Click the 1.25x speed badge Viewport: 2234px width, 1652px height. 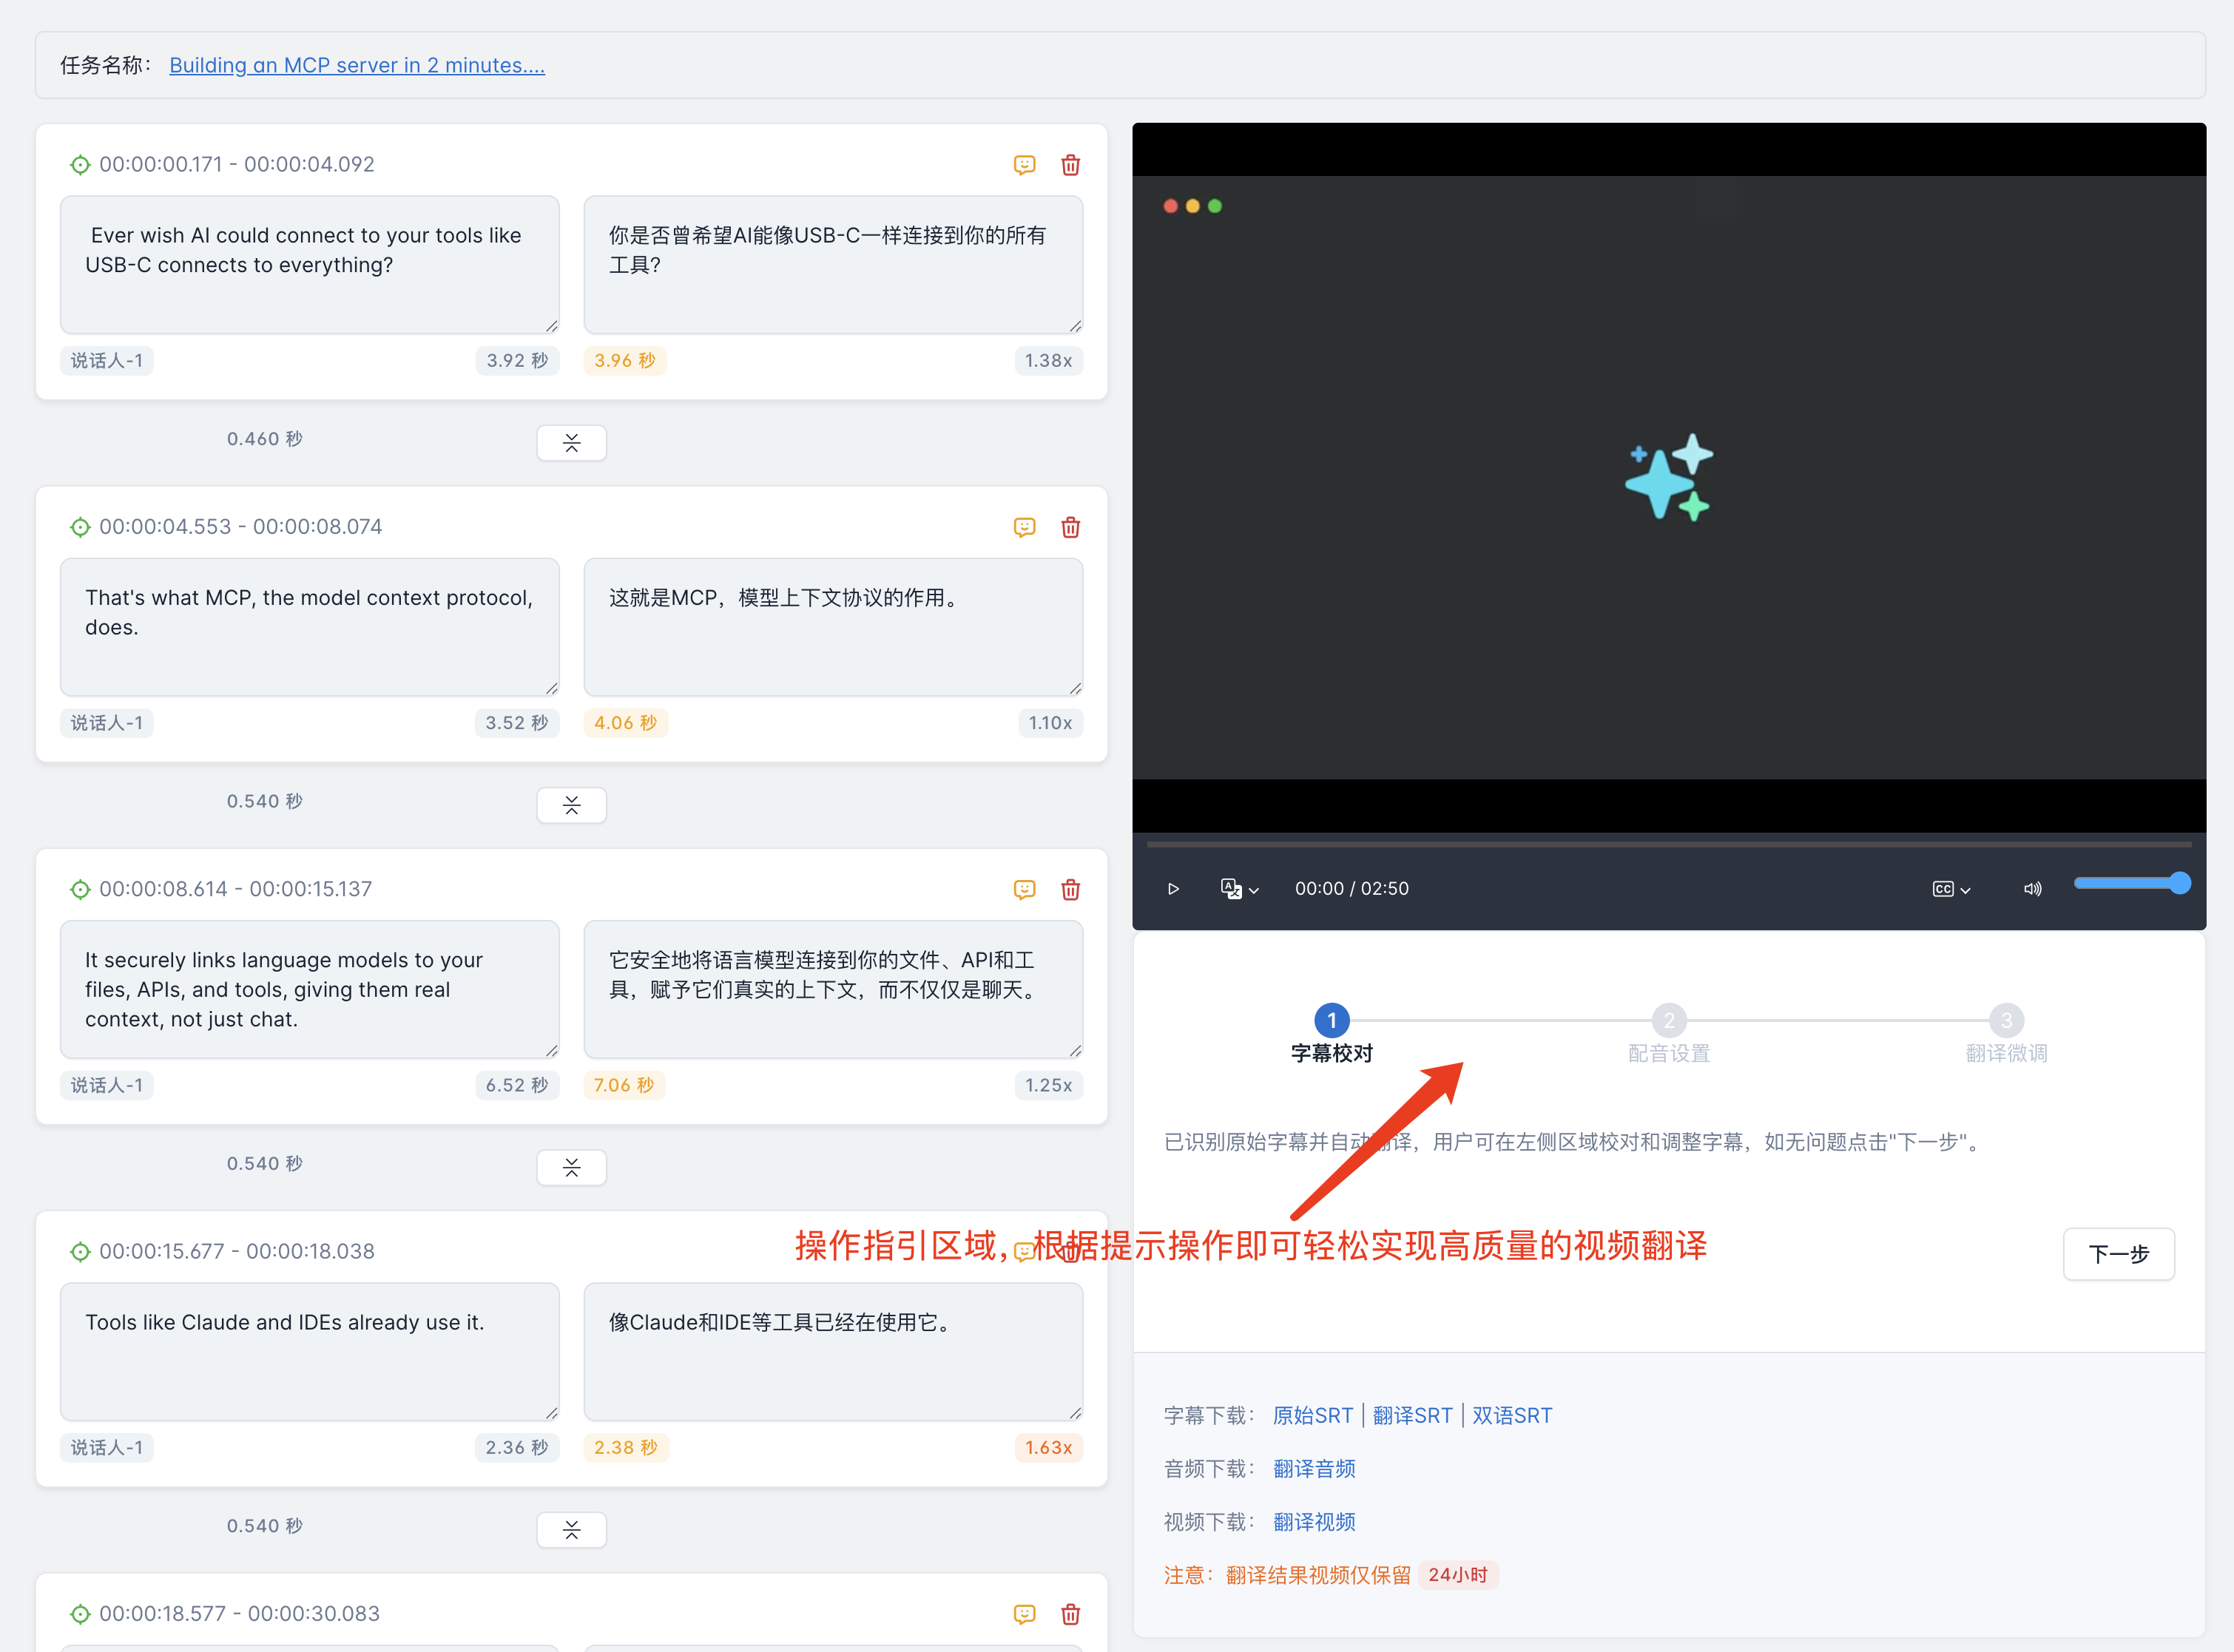click(1047, 1085)
